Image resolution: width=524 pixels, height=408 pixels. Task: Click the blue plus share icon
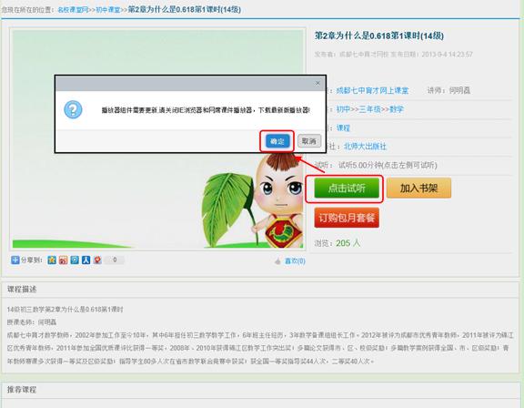coord(15,260)
